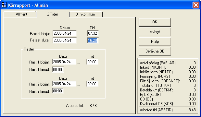Click the Kvalificerat OB (KOB) summary row
This screenshot has width=201, height=117.
[168, 104]
